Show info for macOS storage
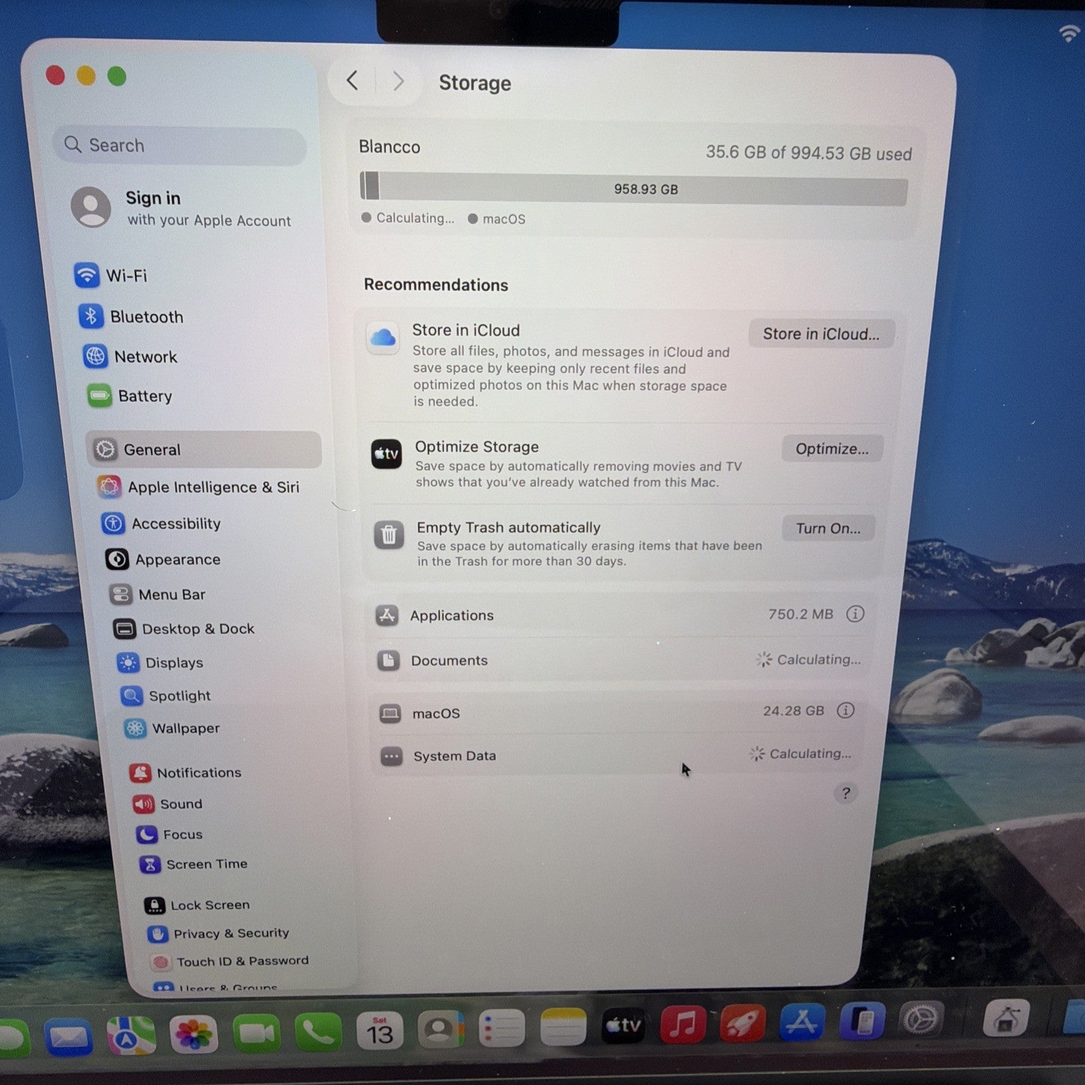Screen dimensions: 1085x1085 846,710
